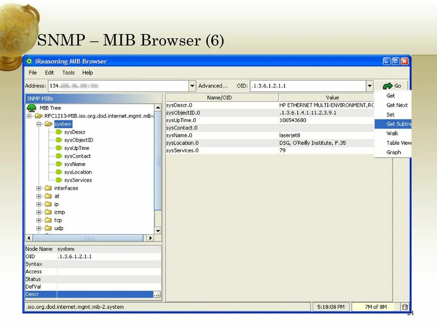
Task: Expand the udp tree node
Action: 39,228
